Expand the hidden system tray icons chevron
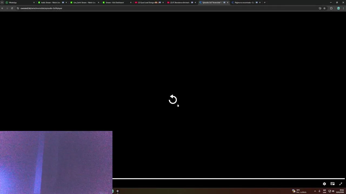This screenshot has height=194, width=346. coord(315,191)
